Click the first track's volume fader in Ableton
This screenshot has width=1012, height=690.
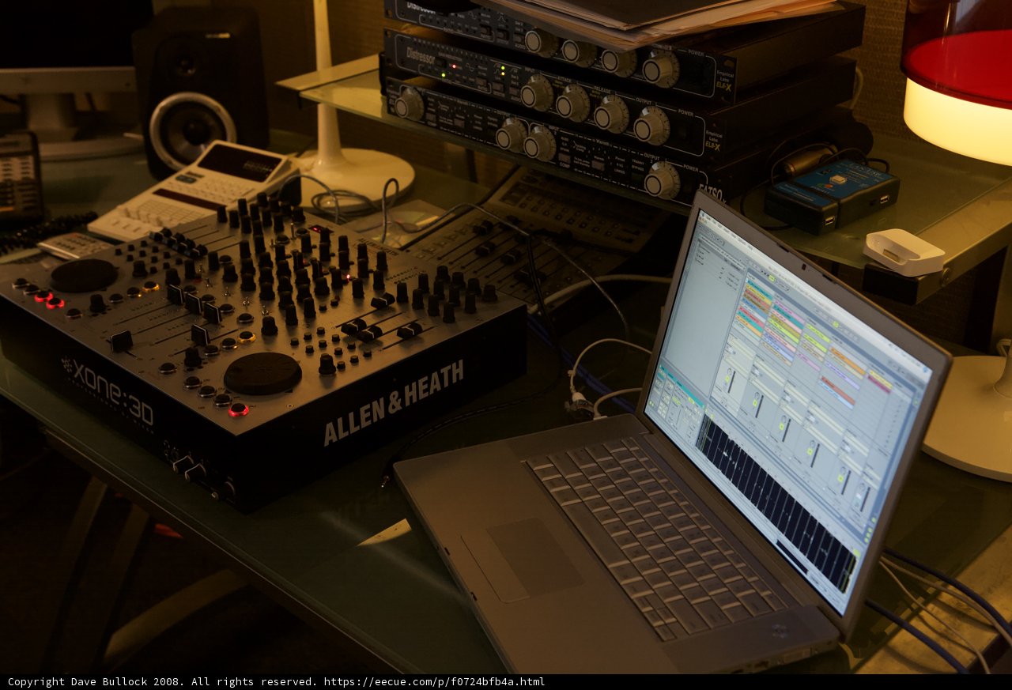[731, 382]
